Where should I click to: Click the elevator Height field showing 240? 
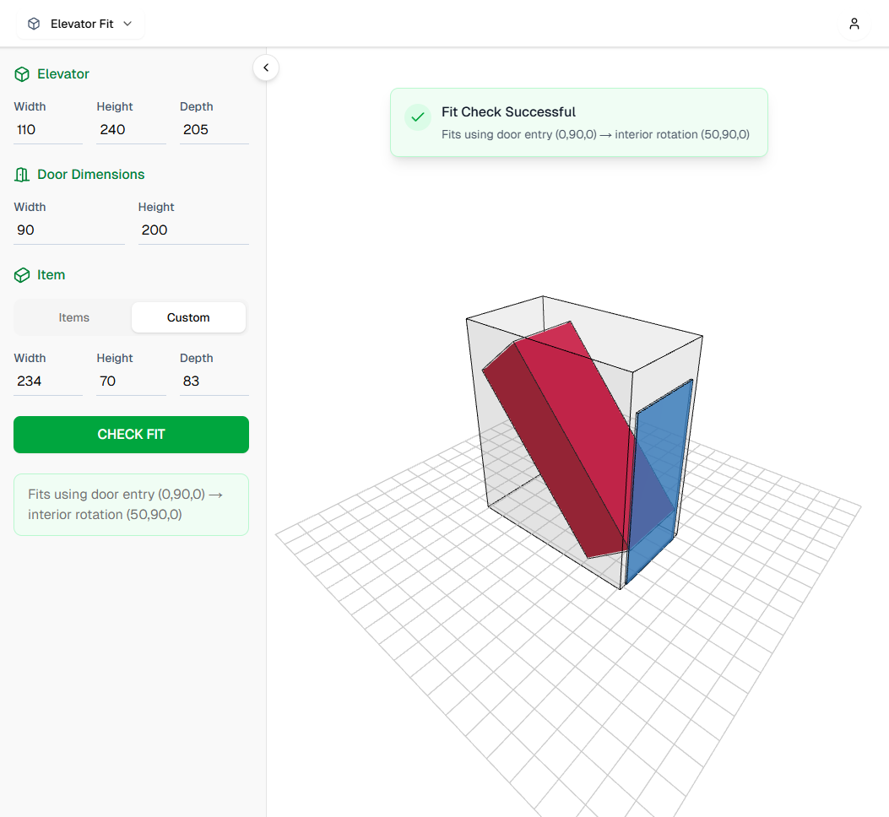click(131, 129)
